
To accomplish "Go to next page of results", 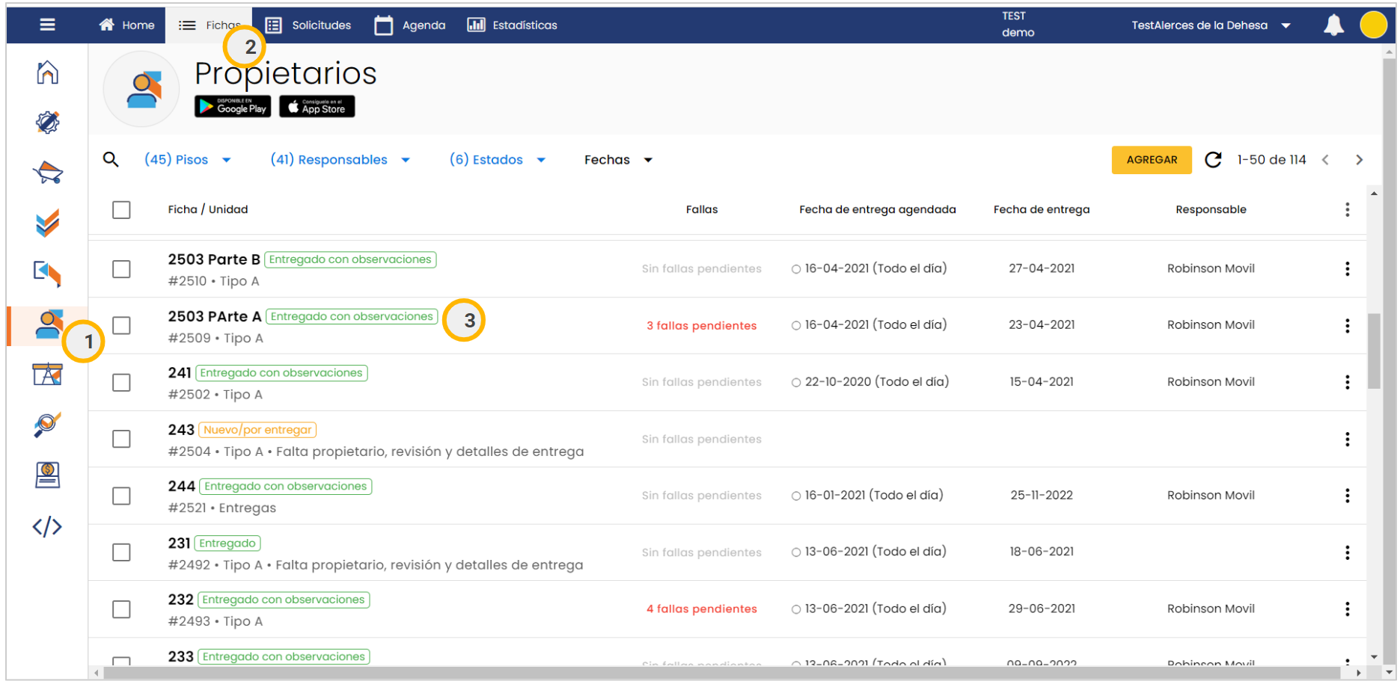I will pyautogui.click(x=1359, y=160).
